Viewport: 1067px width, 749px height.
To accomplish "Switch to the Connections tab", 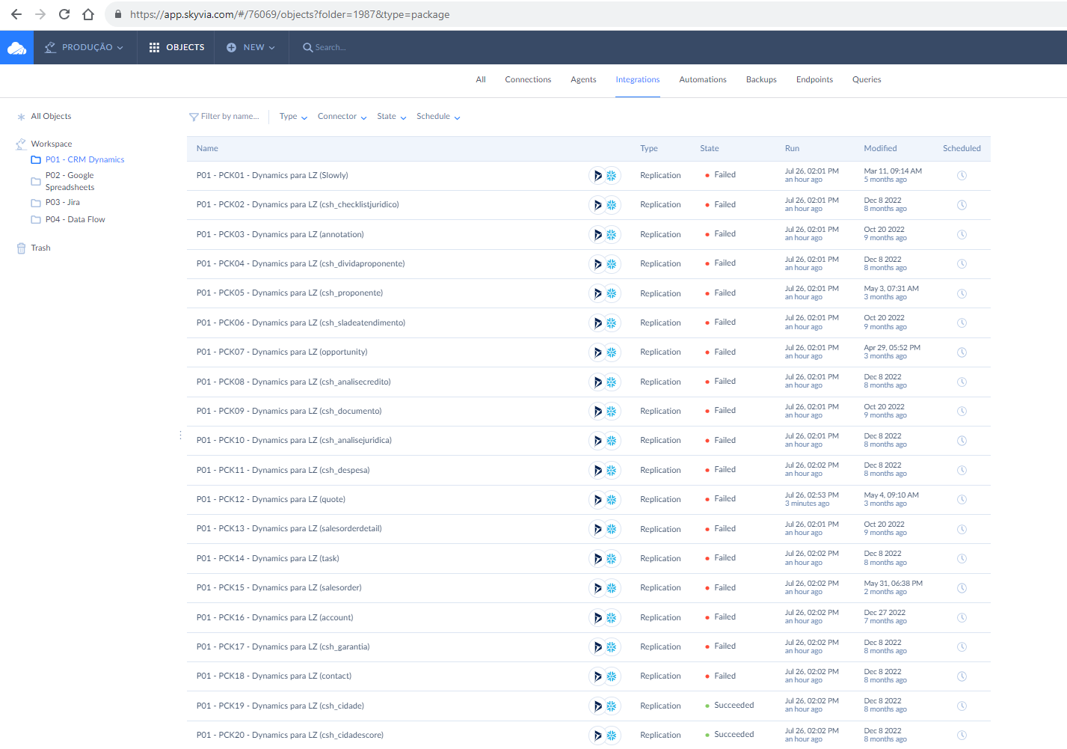I will click(528, 80).
